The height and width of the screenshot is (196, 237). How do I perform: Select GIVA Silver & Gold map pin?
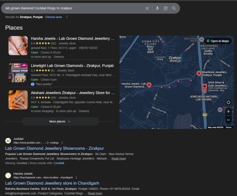tap(204, 86)
